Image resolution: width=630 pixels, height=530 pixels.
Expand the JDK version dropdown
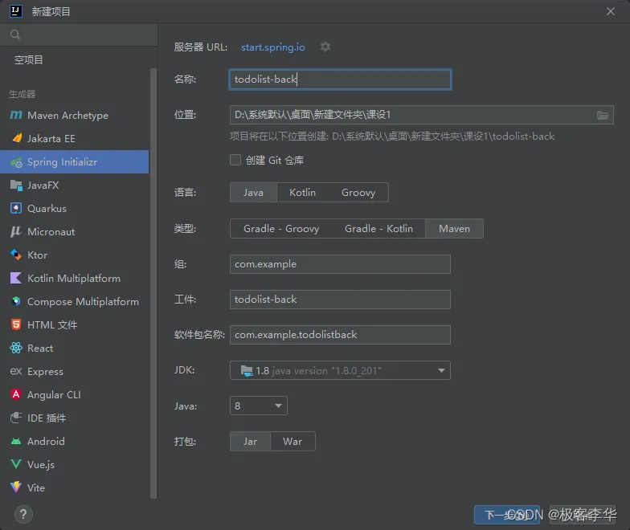pyautogui.click(x=340, y=370)
